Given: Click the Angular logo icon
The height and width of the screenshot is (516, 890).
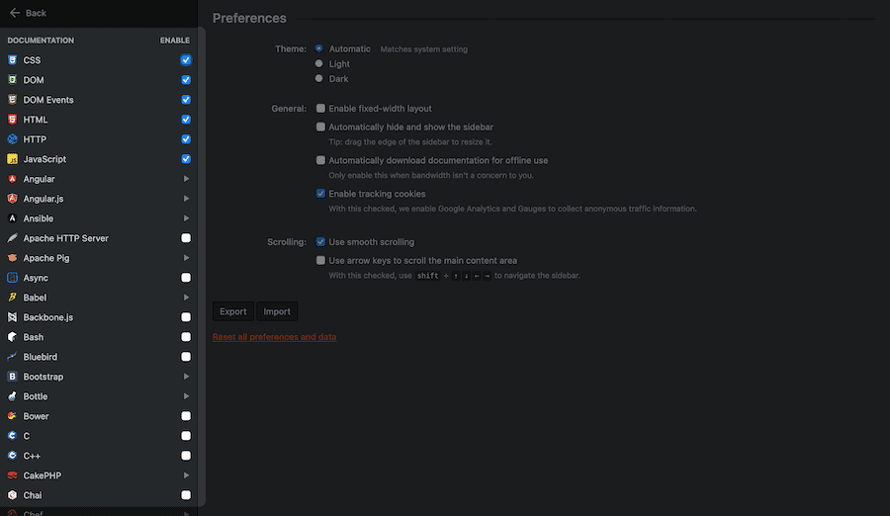Looking at the screenshot, I should click(13, 179).
